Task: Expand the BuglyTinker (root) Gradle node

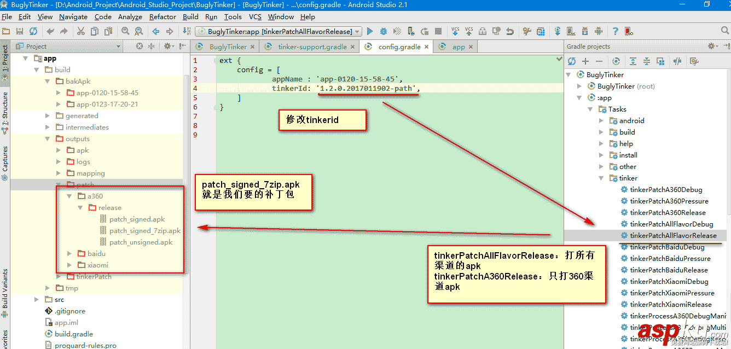Action: pos(579,86)
